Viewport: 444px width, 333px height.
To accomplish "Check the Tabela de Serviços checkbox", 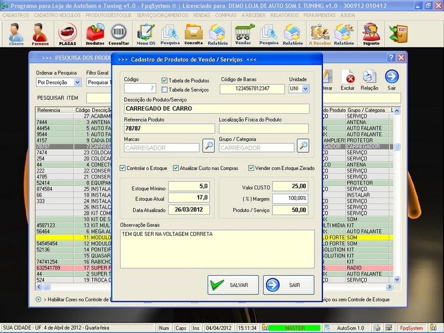I will [x=164, y=89].
